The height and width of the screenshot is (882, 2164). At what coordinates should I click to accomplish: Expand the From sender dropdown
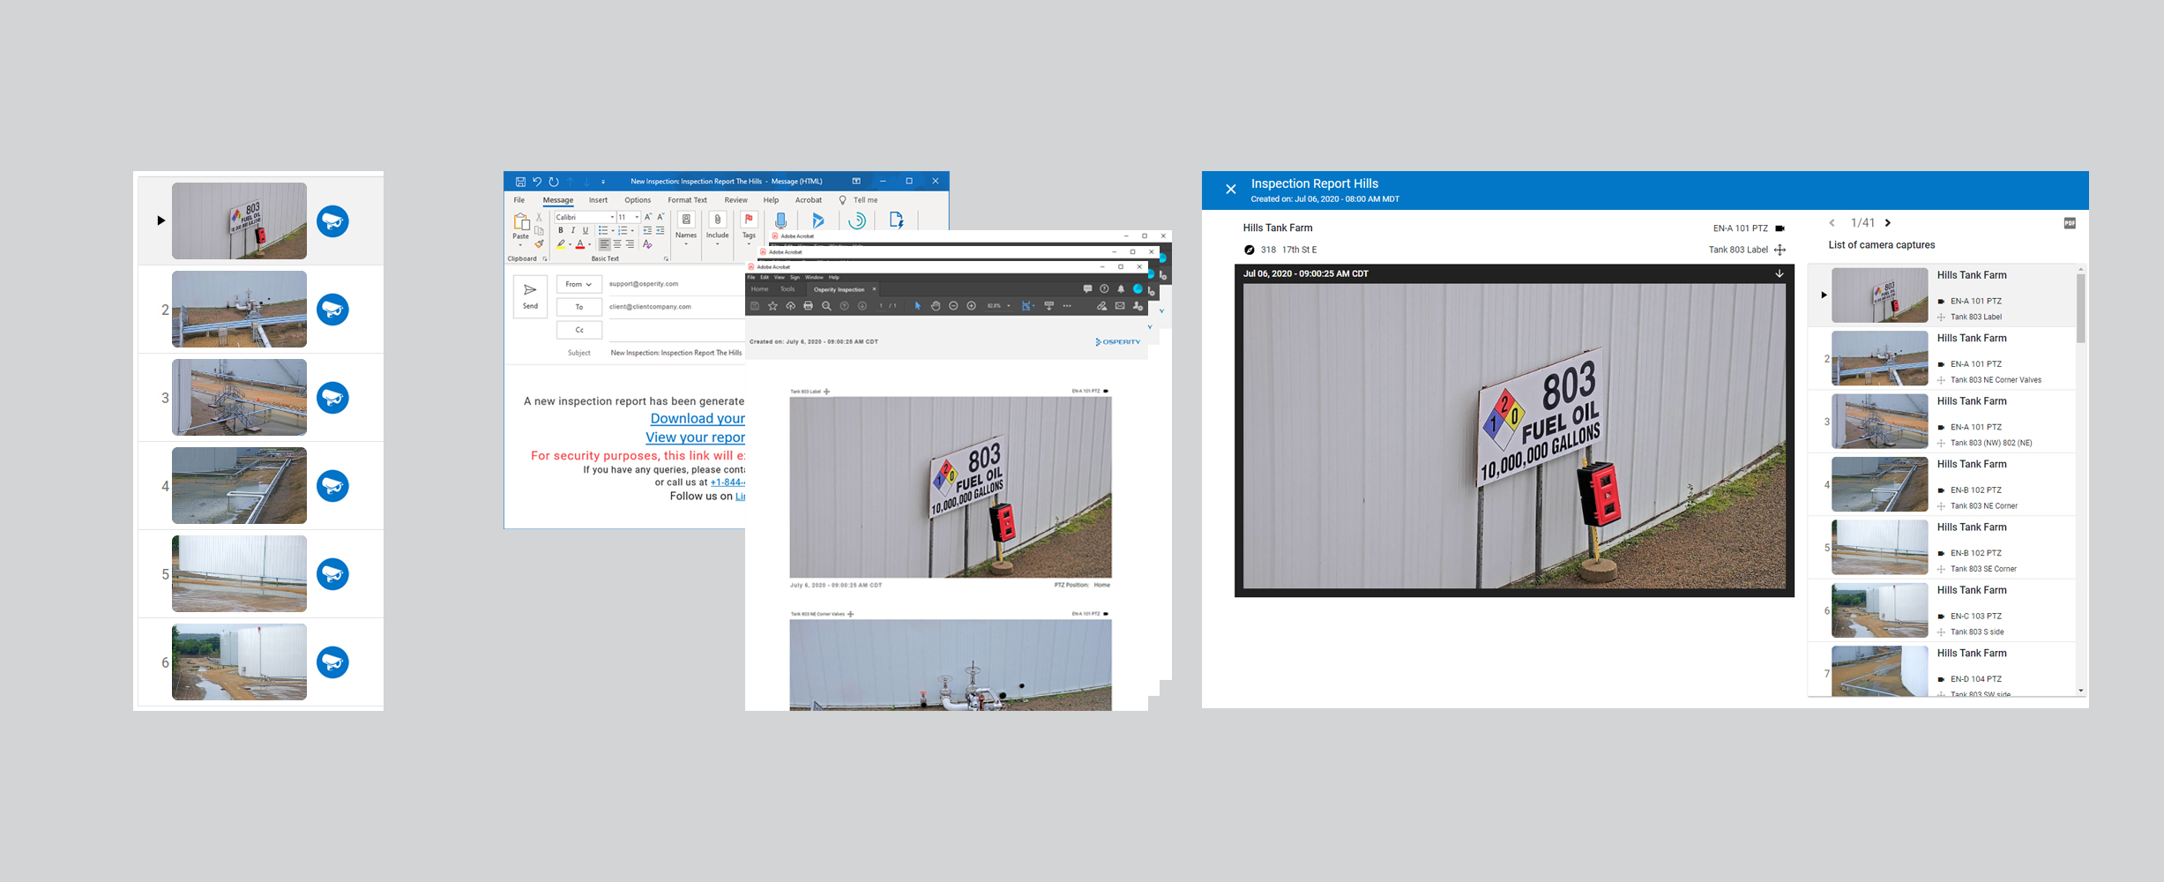pyautogui.click(x=579, y=284)
